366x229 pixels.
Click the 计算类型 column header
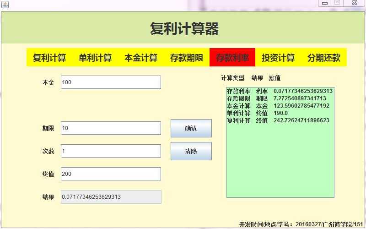pos(232,78)
